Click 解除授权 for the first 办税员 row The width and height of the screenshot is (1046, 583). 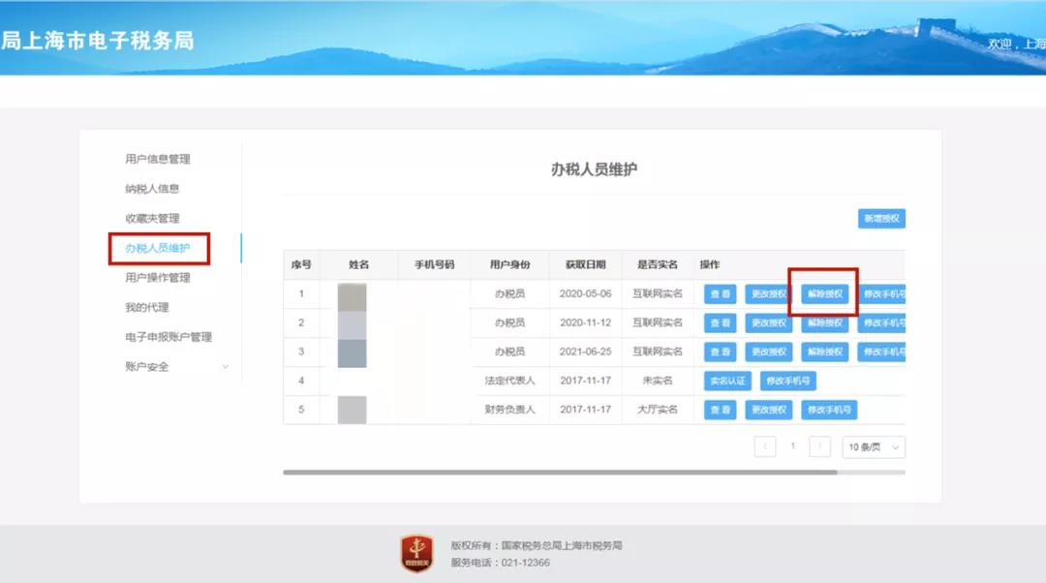(x=824, y=293)
